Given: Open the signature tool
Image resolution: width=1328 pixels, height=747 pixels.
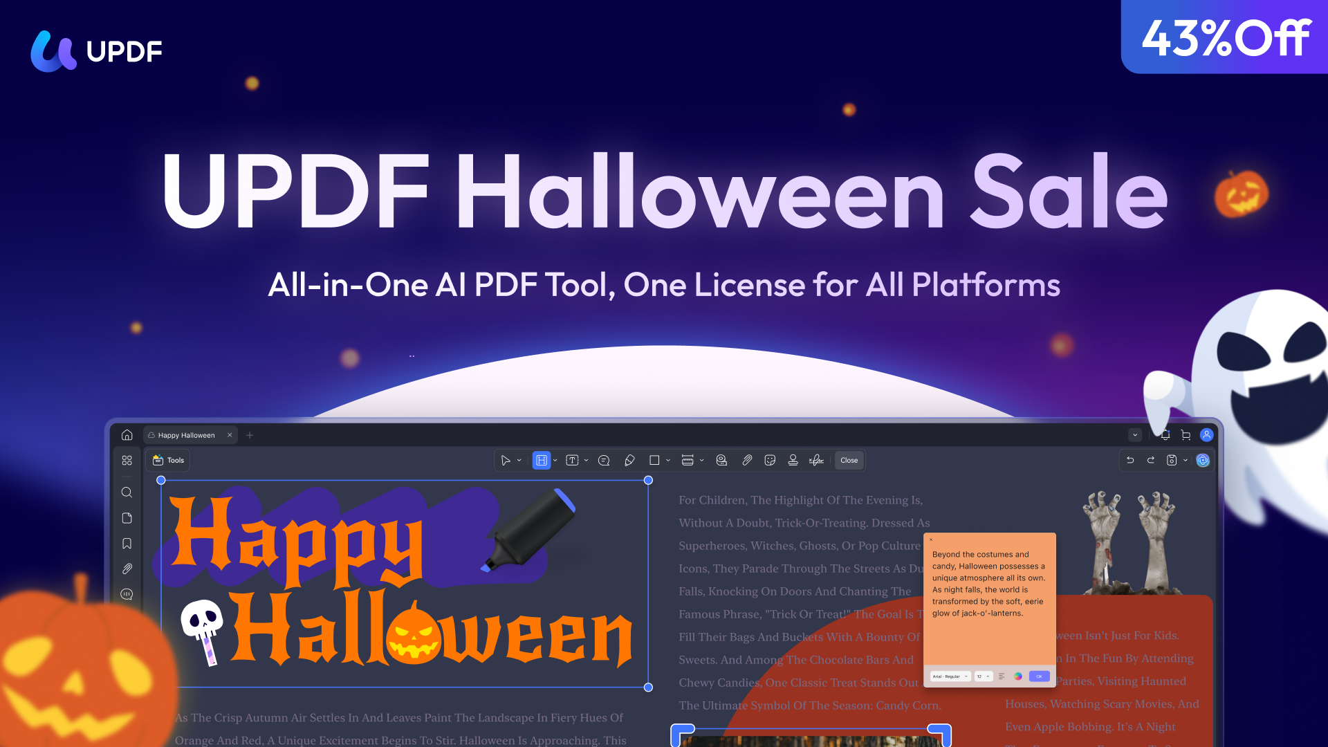Looking at the screenshot, I should pyautogui.click(x=816, y=461).
